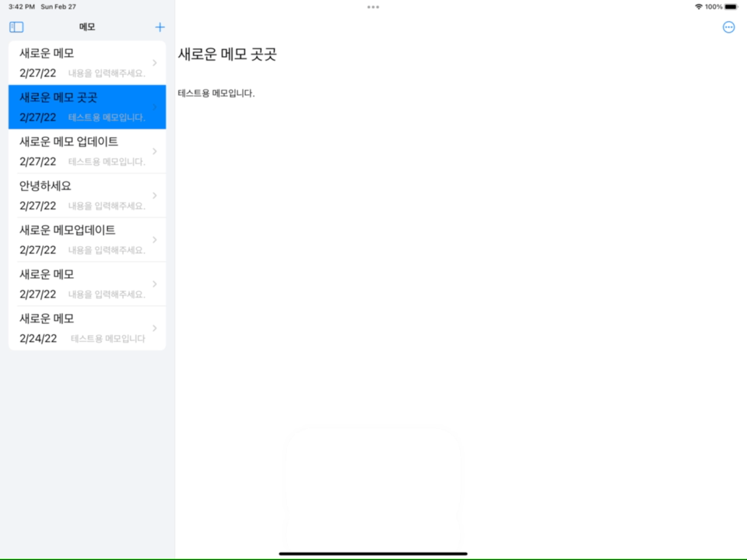Click chevron on 새로운 메모 업데이트 row
This screenshot has width=747, height=560.
(155, 151)
